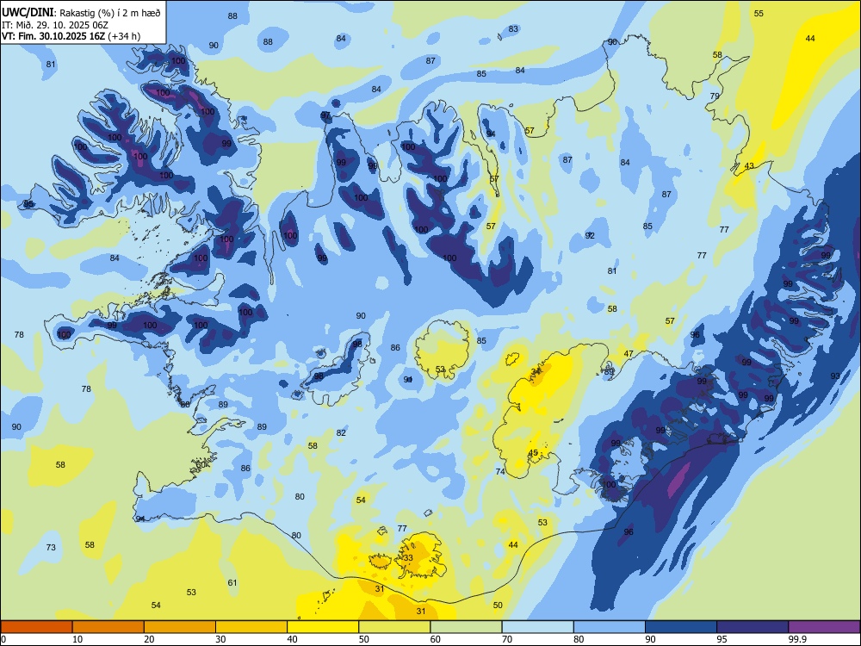Click the legend label 50
Screen dimensions: 861x646
click(x=364, y=639)
